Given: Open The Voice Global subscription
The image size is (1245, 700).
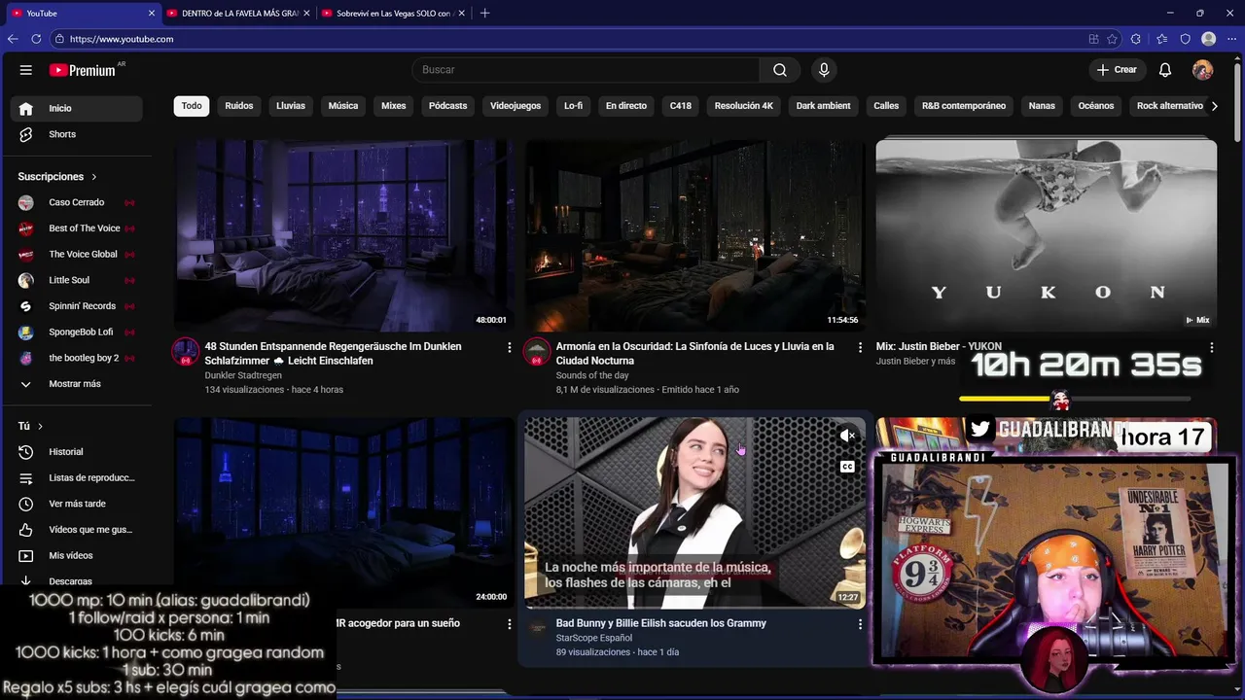Looking at the screenshot, I should pos(77,254).
